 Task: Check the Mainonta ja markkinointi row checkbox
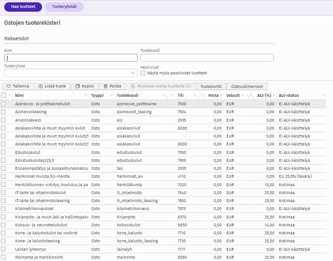pyautogui.click(x=3, y=257)
